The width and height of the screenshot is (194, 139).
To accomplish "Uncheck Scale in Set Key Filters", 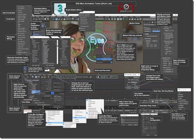I will [x=178, y=98].
